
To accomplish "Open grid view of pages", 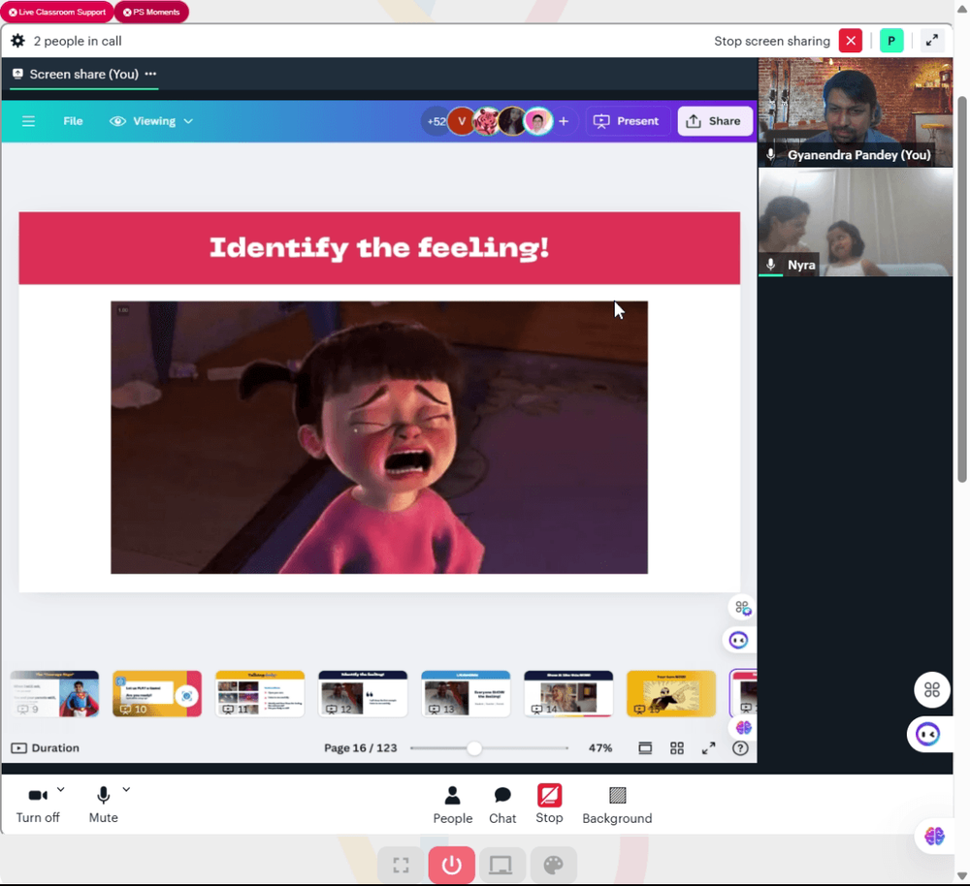I will click(x=677, y=748).
